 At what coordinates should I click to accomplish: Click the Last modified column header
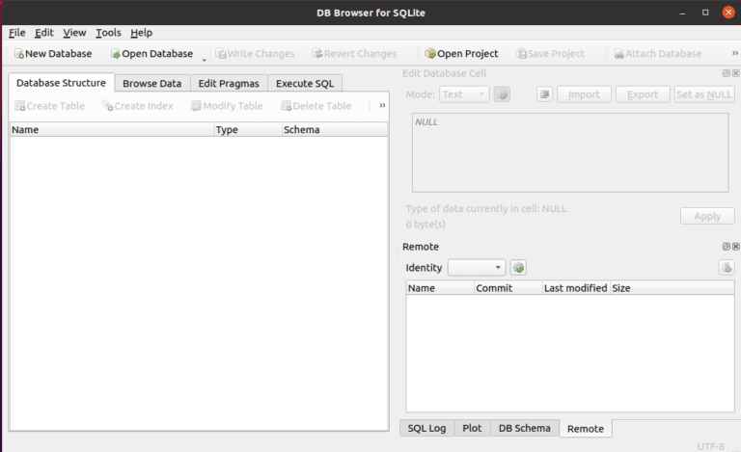coord(576,288)
